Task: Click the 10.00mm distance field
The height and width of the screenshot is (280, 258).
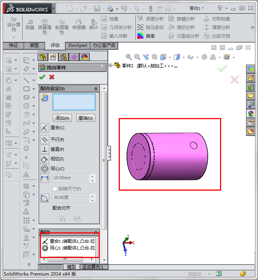Action: click(71, 178)
